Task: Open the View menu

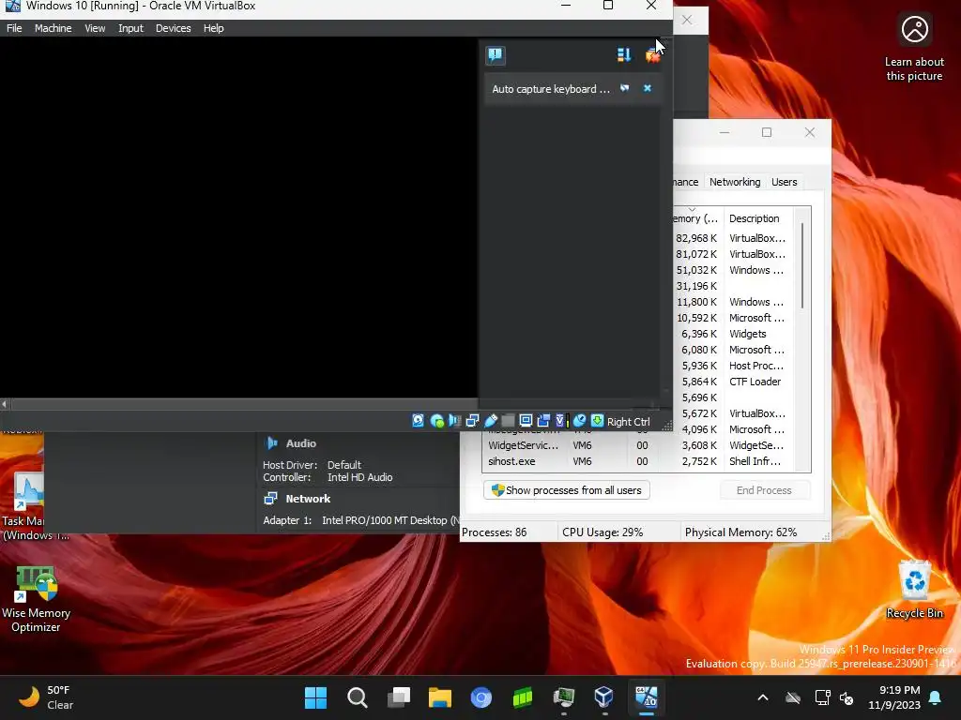Action: coord(95,28)
